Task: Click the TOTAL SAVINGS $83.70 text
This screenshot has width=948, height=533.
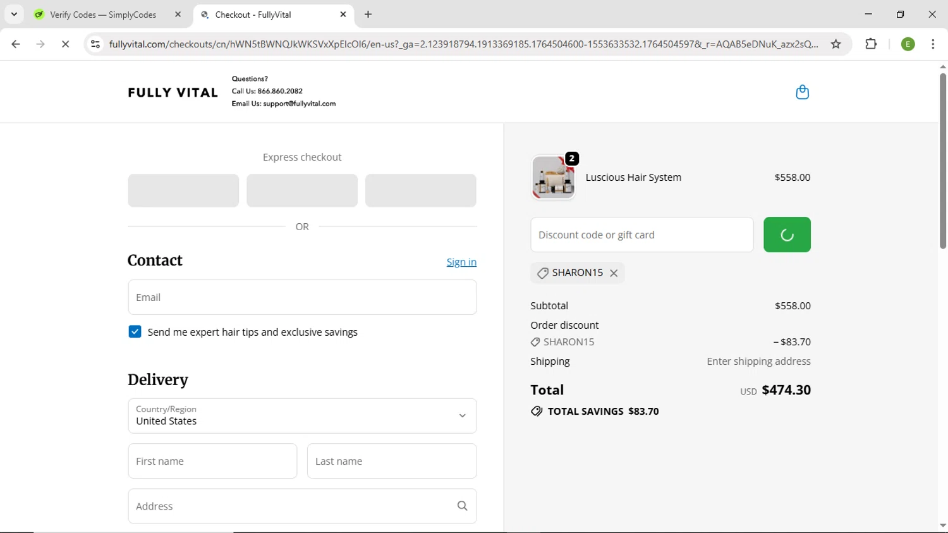Action: tap(603, 412)
